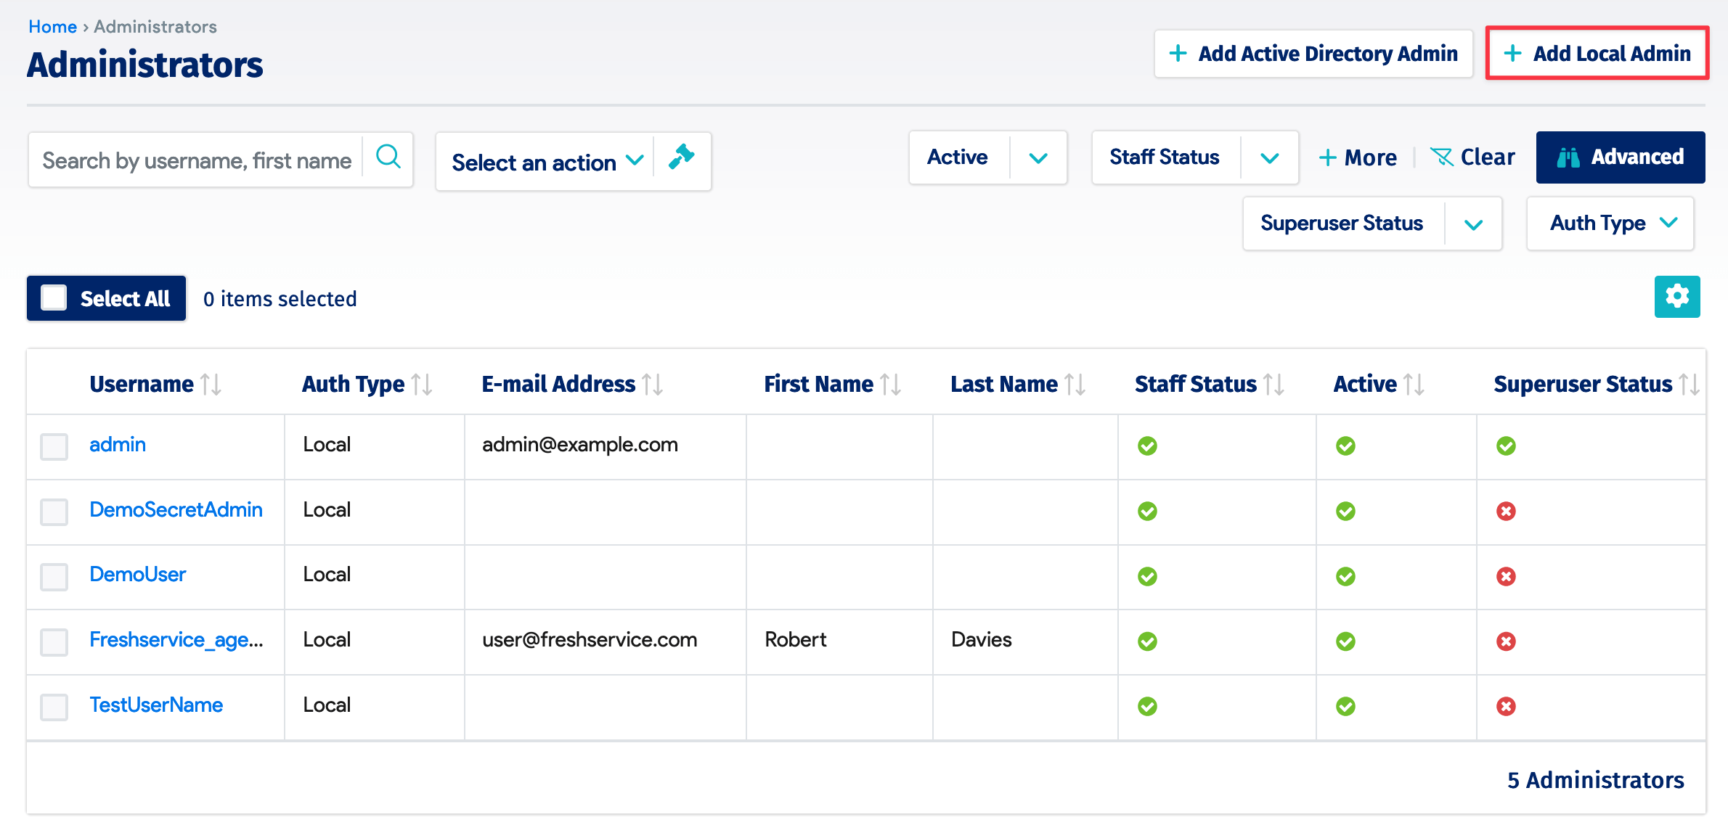Click DemoSecretAdmin's red Superuser Status icon
Viewport: 1728px width, 833px height.
[x=1507, y=511]
